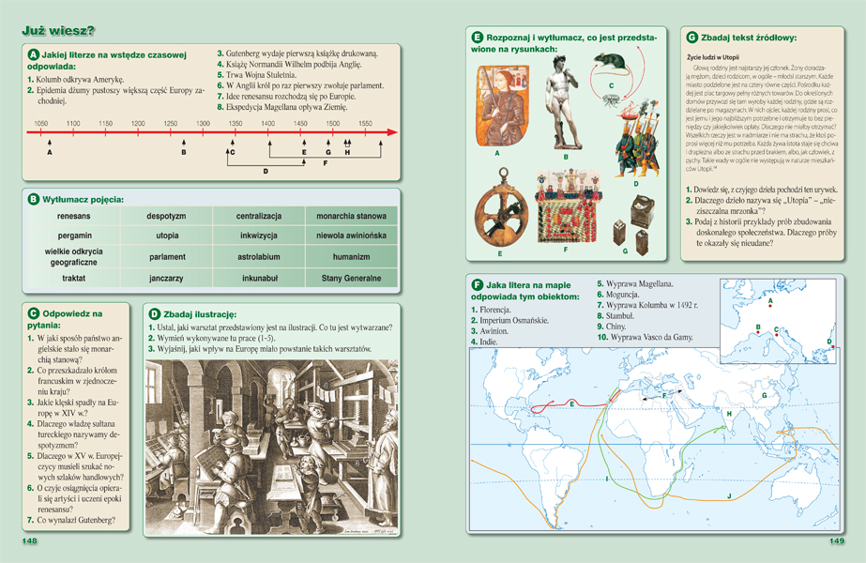Click the "inkwizycja" cell
Screen dimensions: 866x563
[x=258, y=236]
